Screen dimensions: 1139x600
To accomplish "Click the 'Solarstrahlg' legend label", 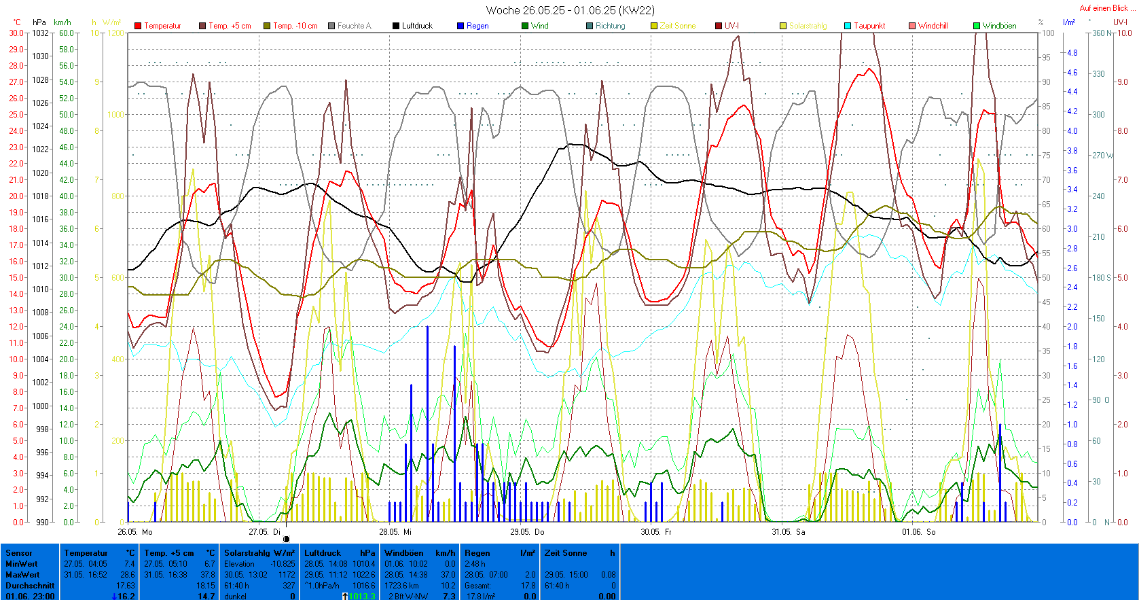I will tap(808, 26).
